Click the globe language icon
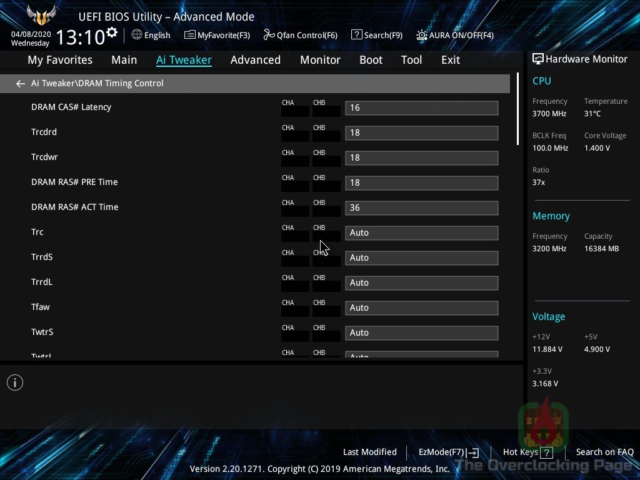640x480 pixels. pyautogui.click(x=137, y=35)
